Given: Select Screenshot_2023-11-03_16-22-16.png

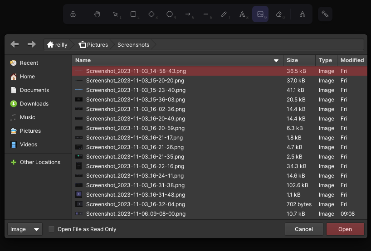Looking at the screenshot, I should tap(220, 166).
